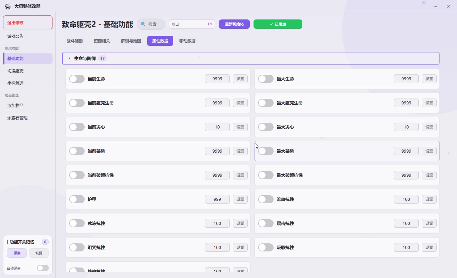Toggle the 最大破架抗性 switch

click(x=266, y=175)
